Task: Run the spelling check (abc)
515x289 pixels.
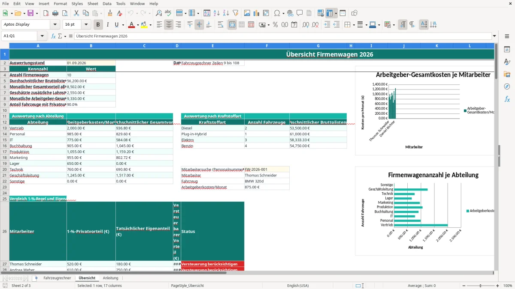Action: pos(168,13)
